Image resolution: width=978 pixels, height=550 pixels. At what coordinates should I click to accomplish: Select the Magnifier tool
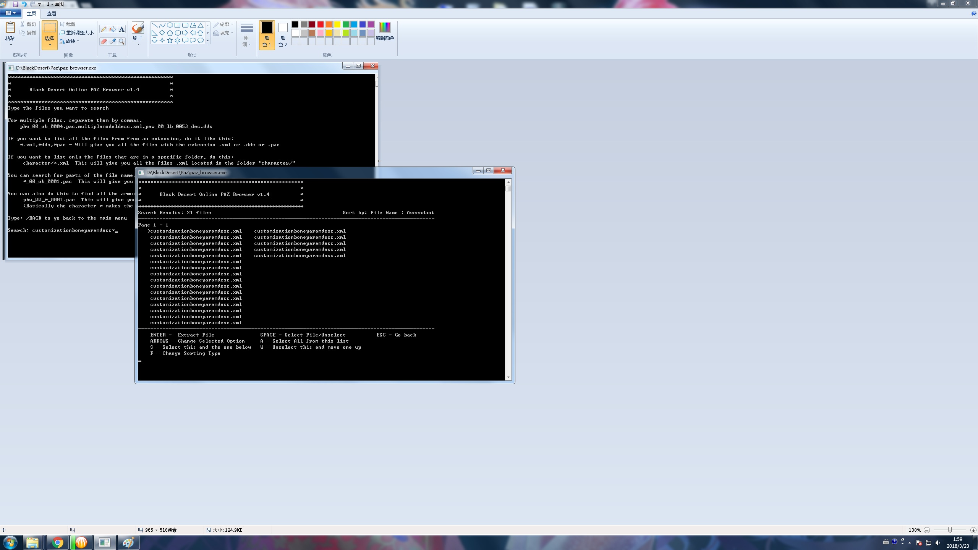121,41
